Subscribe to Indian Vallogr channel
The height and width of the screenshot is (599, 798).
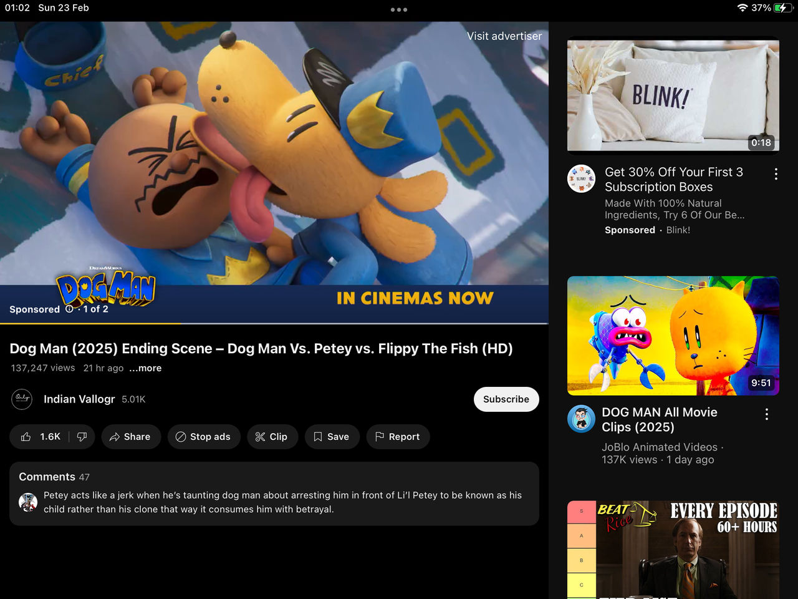[x=506, y=399]
